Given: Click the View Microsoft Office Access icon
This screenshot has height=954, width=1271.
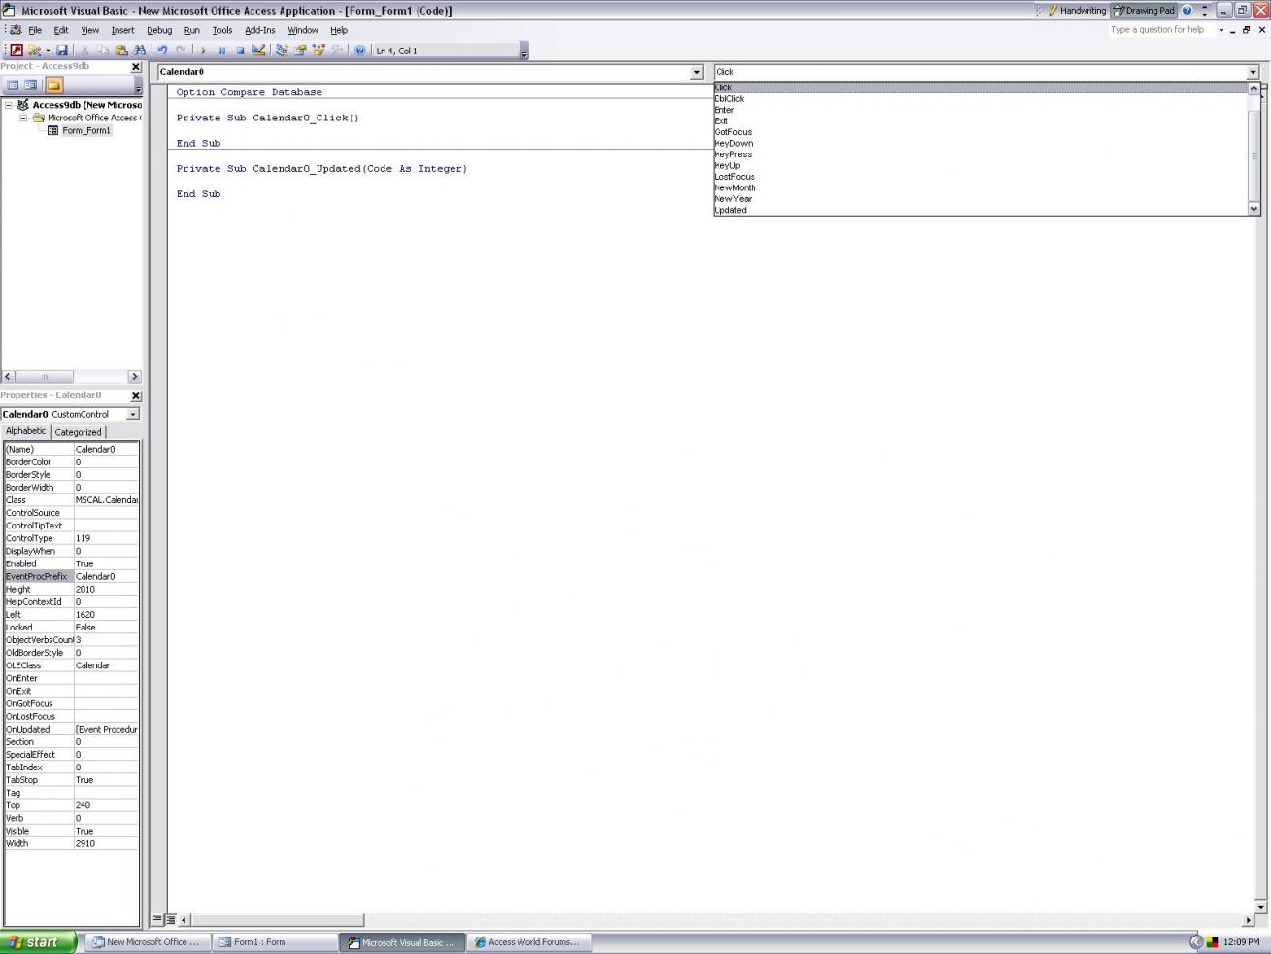Looking at the screenshot, I should (17, 51).
